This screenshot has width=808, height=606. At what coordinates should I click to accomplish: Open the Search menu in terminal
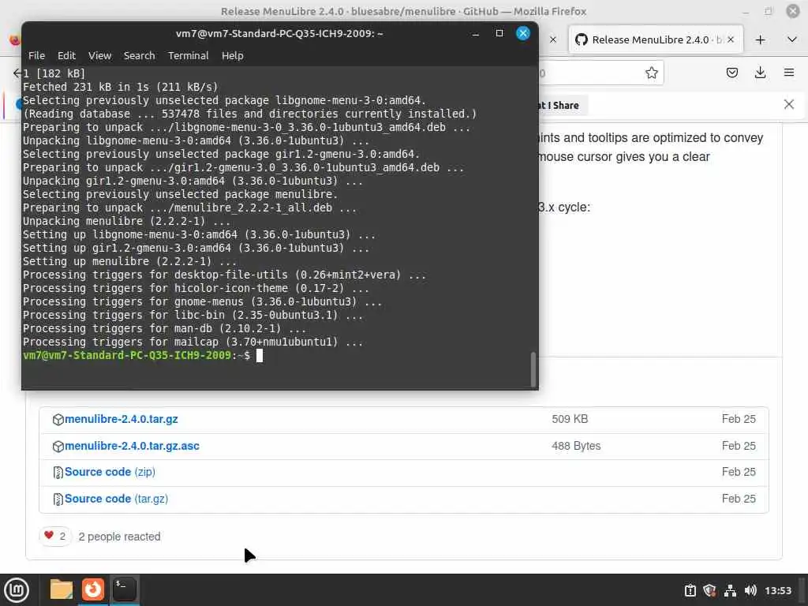click(139, 56)
